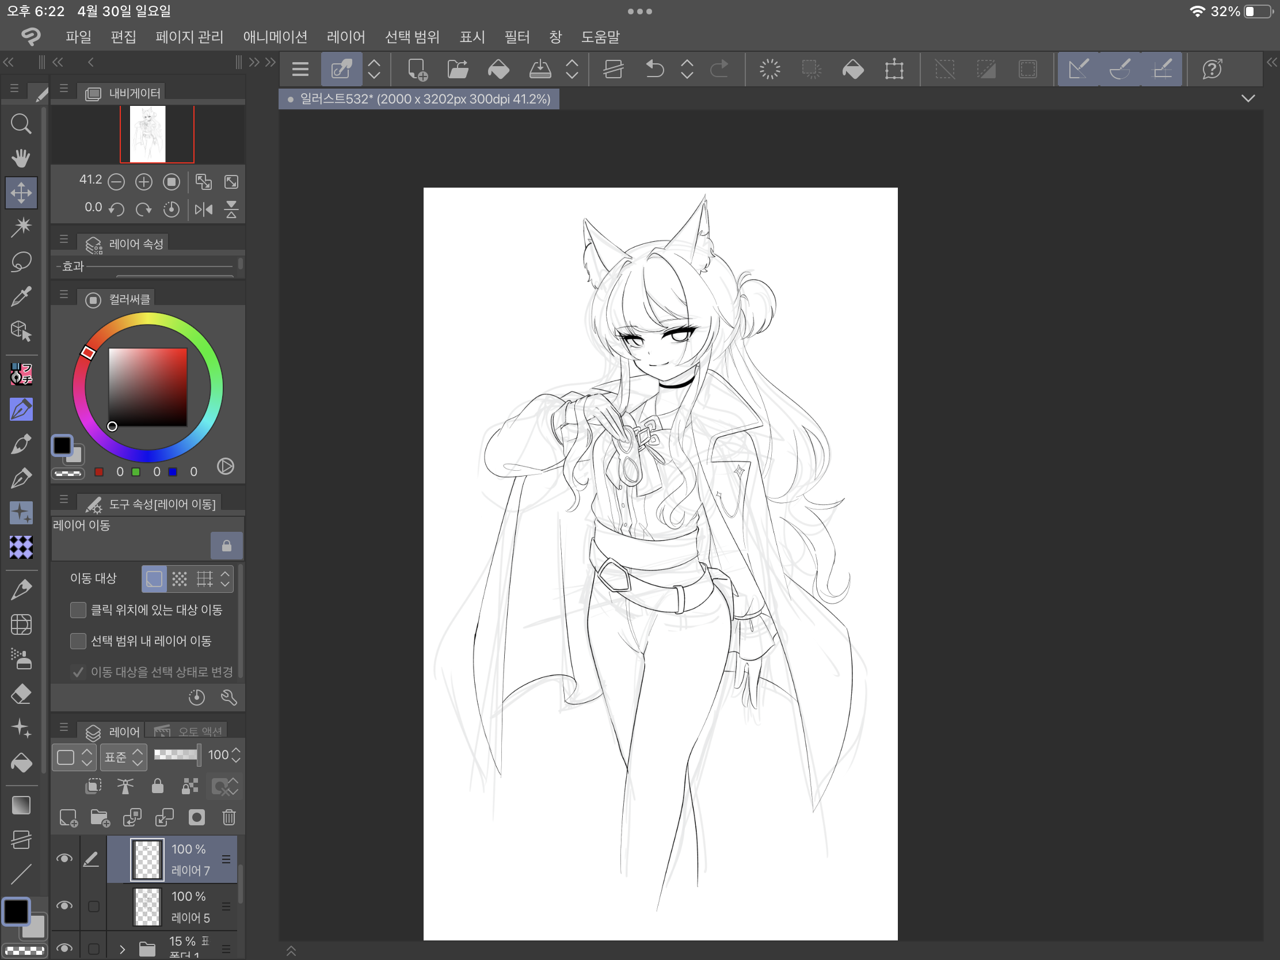Click the 일러스트532 canvas tab
This screenshot has height=960, width=1280.
(x=419, y=99)
